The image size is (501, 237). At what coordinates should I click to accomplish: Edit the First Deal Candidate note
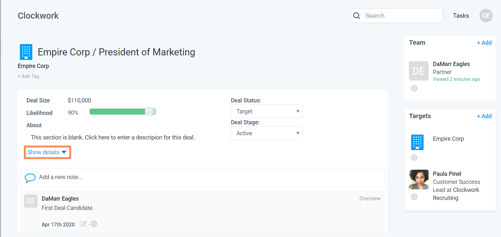tap(83, 224)
